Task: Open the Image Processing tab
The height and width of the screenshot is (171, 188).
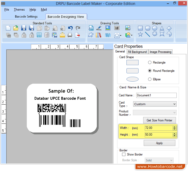Action: 160,52
